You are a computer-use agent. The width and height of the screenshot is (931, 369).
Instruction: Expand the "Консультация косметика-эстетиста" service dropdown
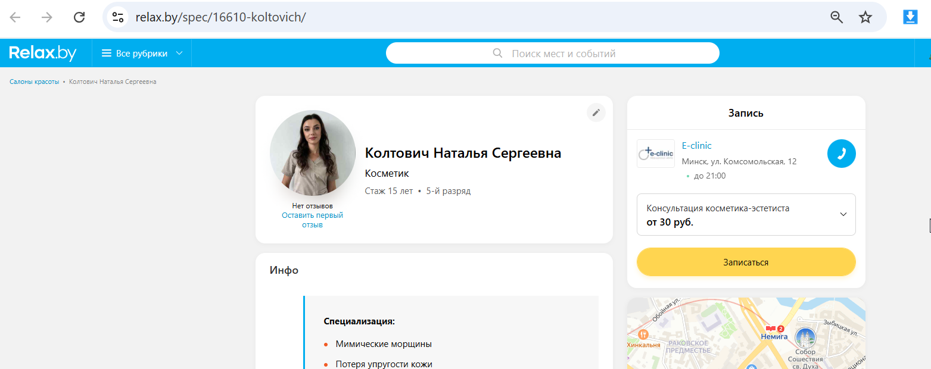(x=746, y=214)
